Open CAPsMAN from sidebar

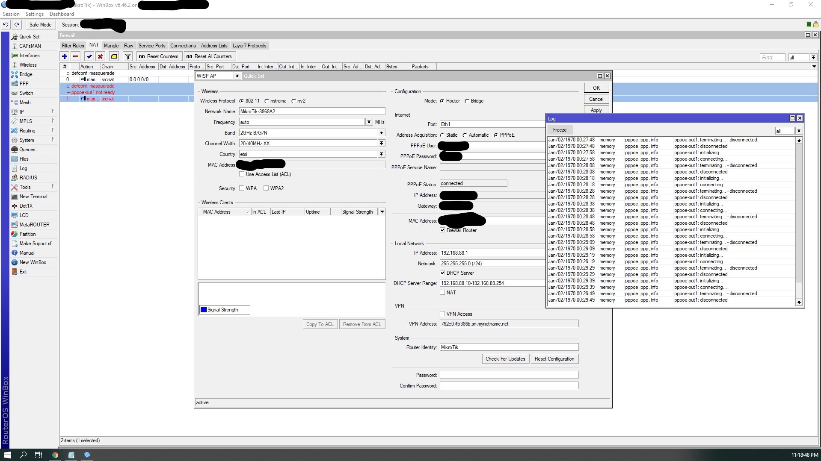click(30, 46)
